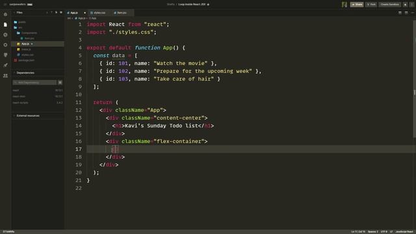
Task: Open the more options icon at top right
Action: [x=411, y=5]
